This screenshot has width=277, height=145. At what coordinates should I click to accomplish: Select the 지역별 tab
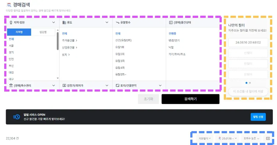coord(19,32)
